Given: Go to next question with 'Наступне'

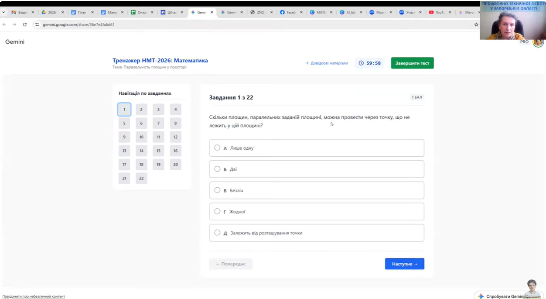Looking at the screenshot, I should coord(404,264).
